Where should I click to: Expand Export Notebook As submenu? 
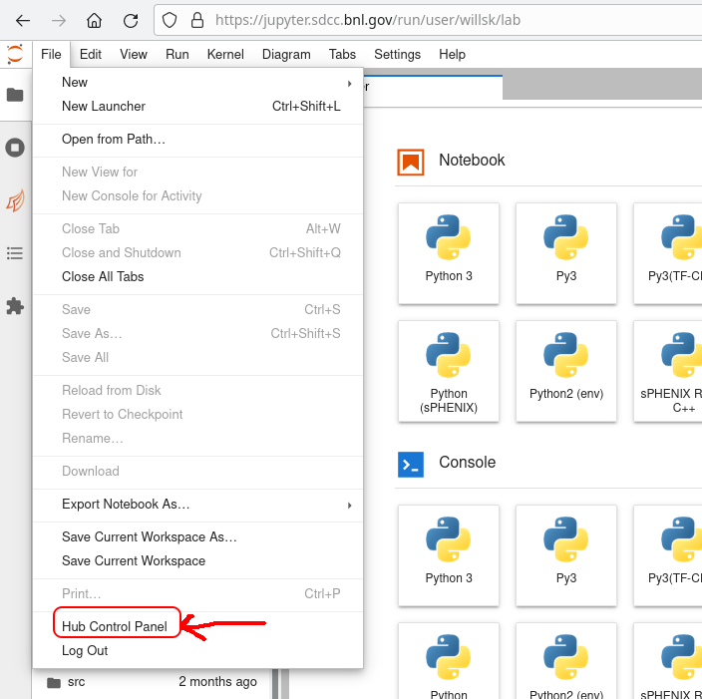coord(197,505)
